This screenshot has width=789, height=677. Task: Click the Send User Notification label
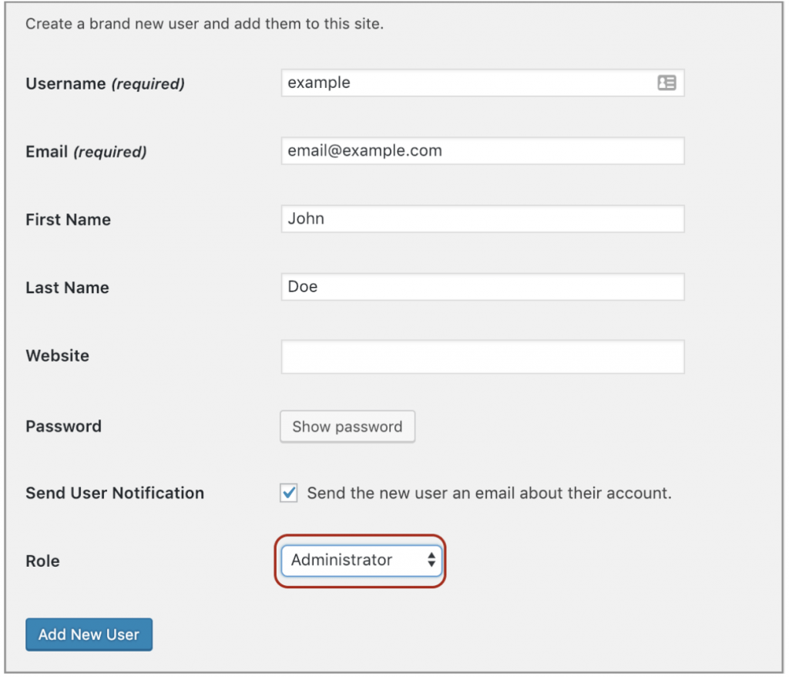[114, 493]
